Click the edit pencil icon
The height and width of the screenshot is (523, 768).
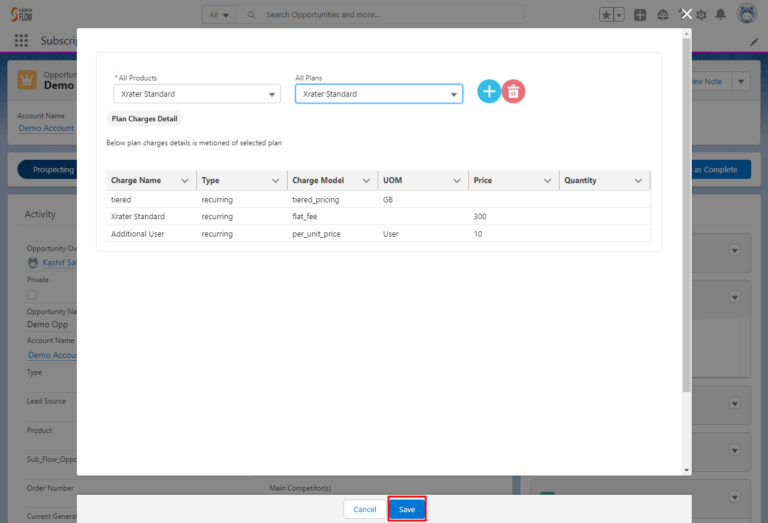pos(754,41)
